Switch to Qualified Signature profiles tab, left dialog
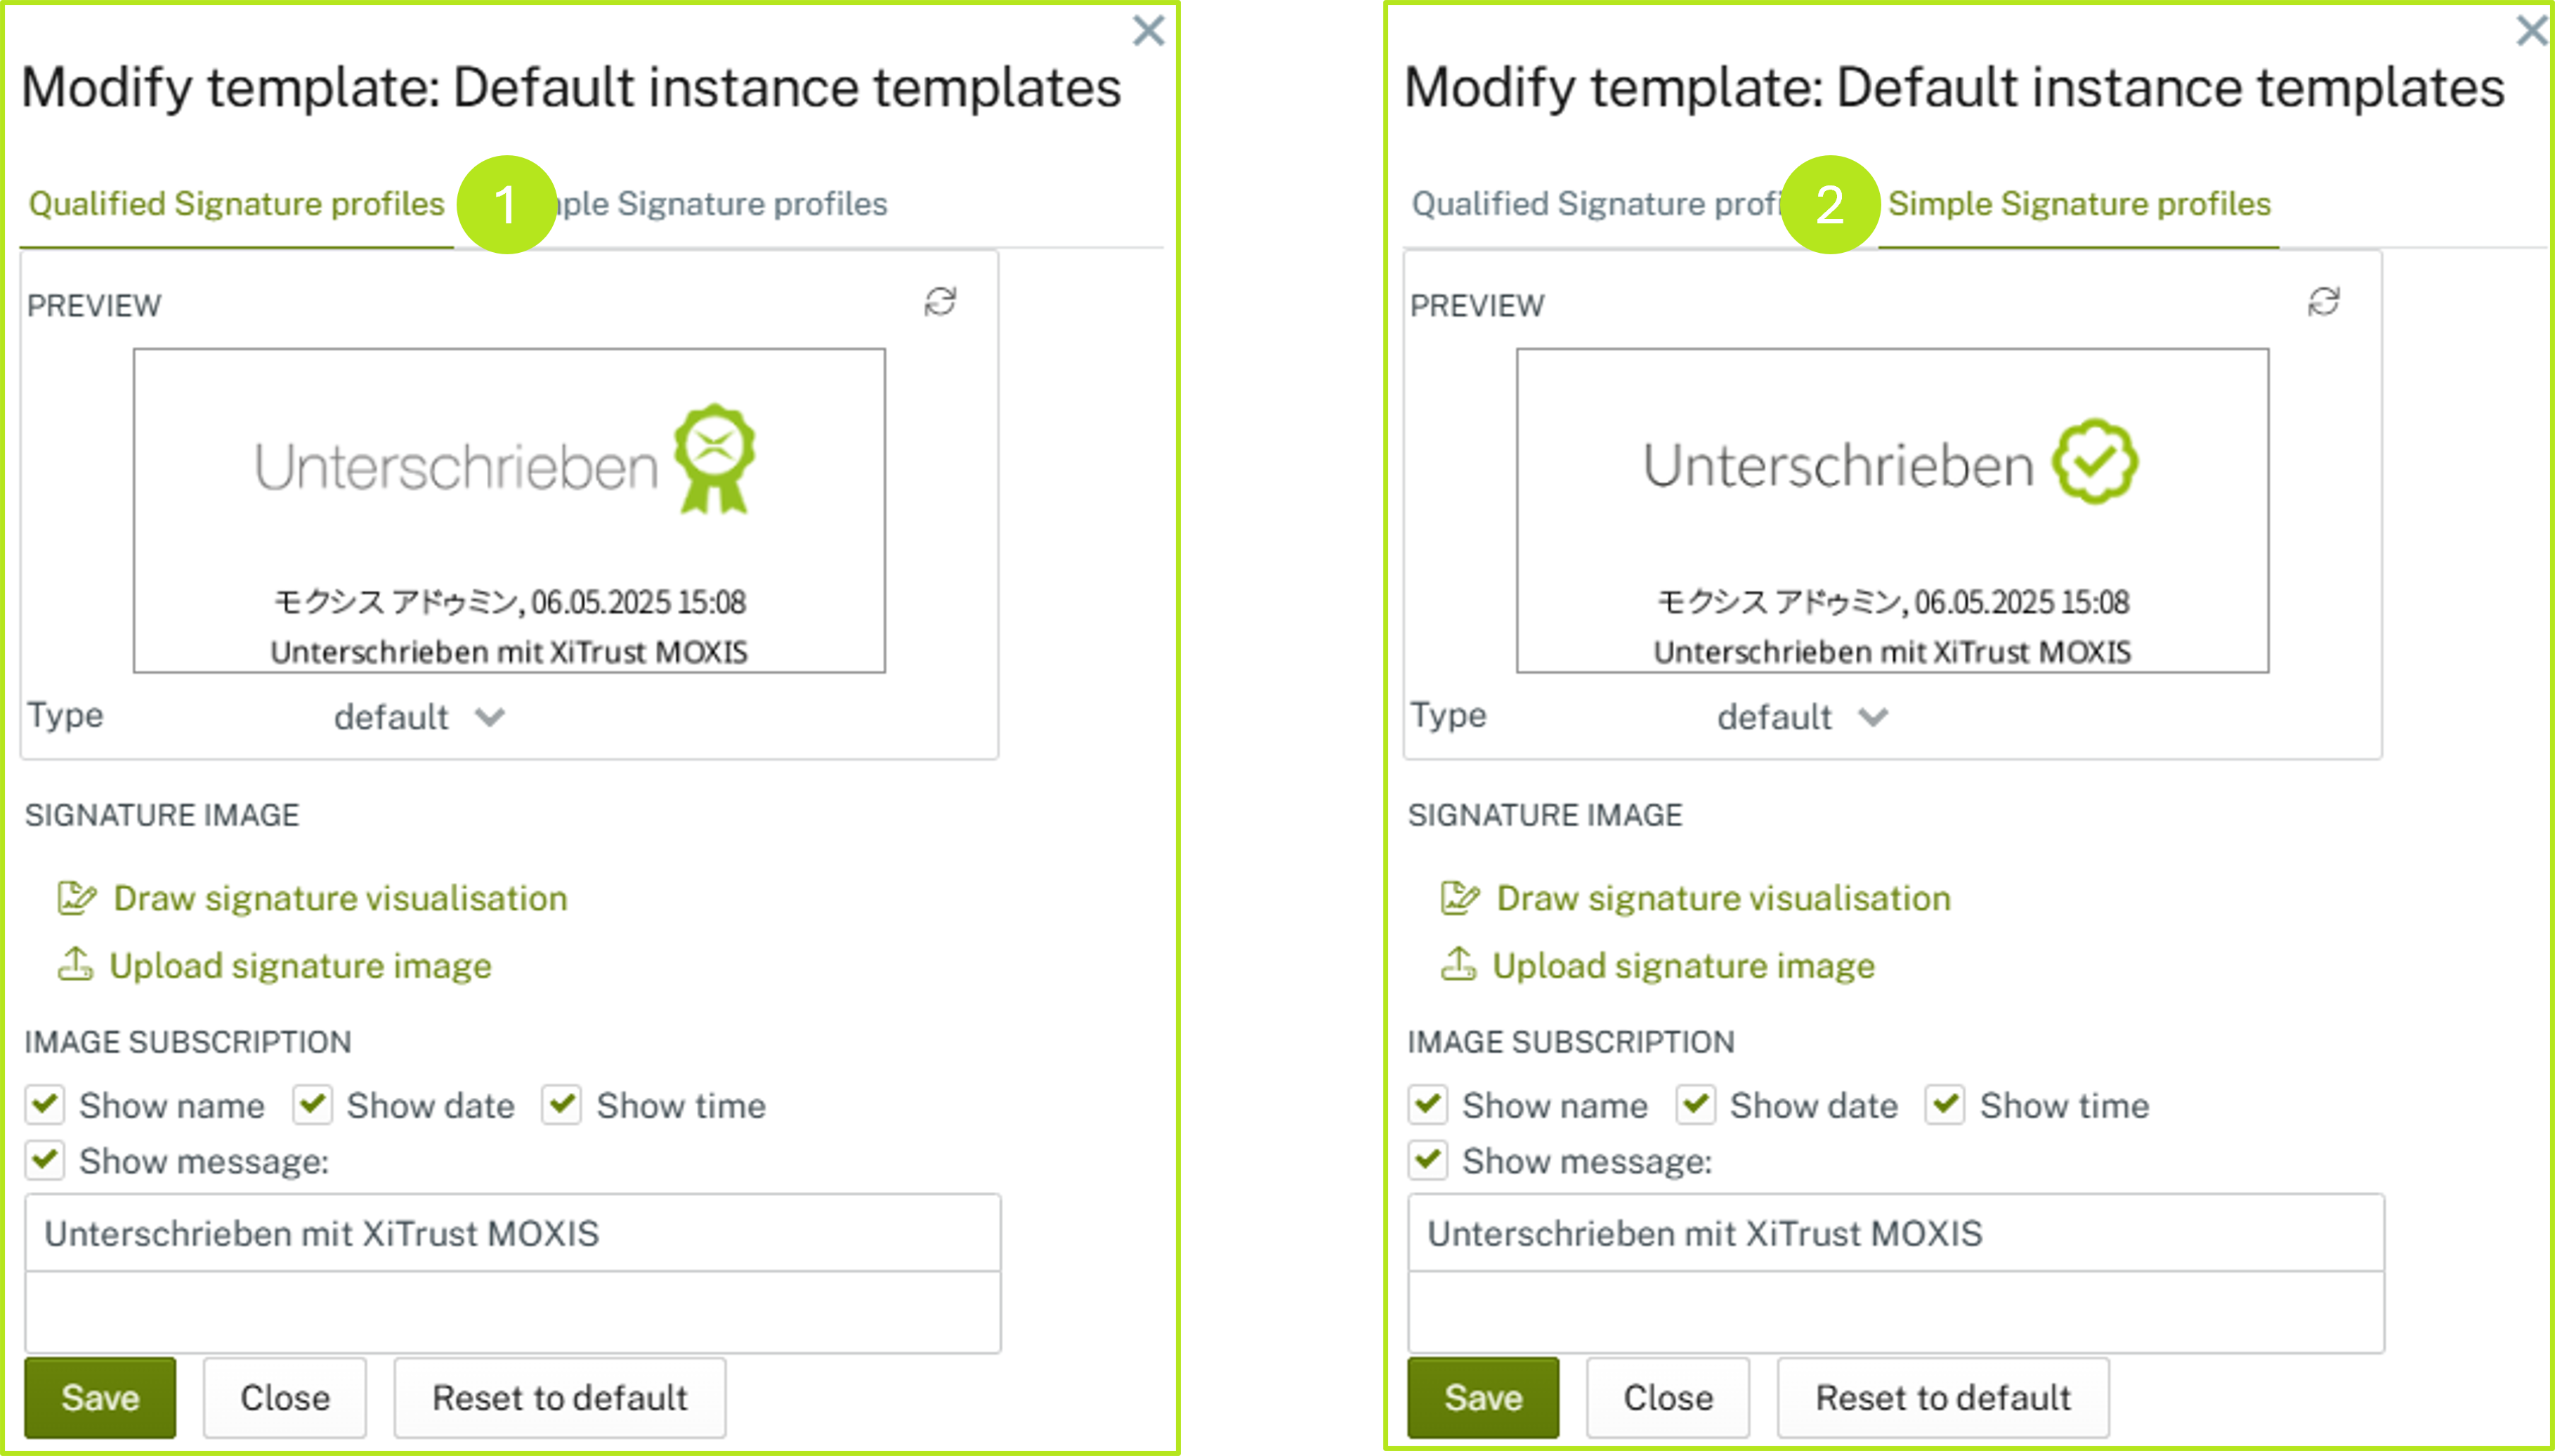 (236, 204)
